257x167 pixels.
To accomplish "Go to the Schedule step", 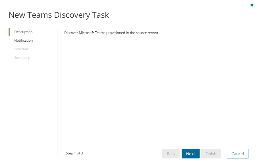I will coord(21,49).
